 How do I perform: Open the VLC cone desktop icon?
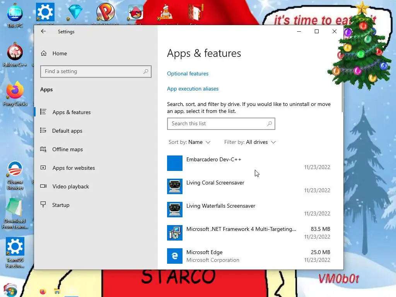[166, 12]
